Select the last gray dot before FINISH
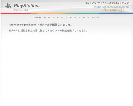Viewport: 133px width, 106px height. click(88, 17)
